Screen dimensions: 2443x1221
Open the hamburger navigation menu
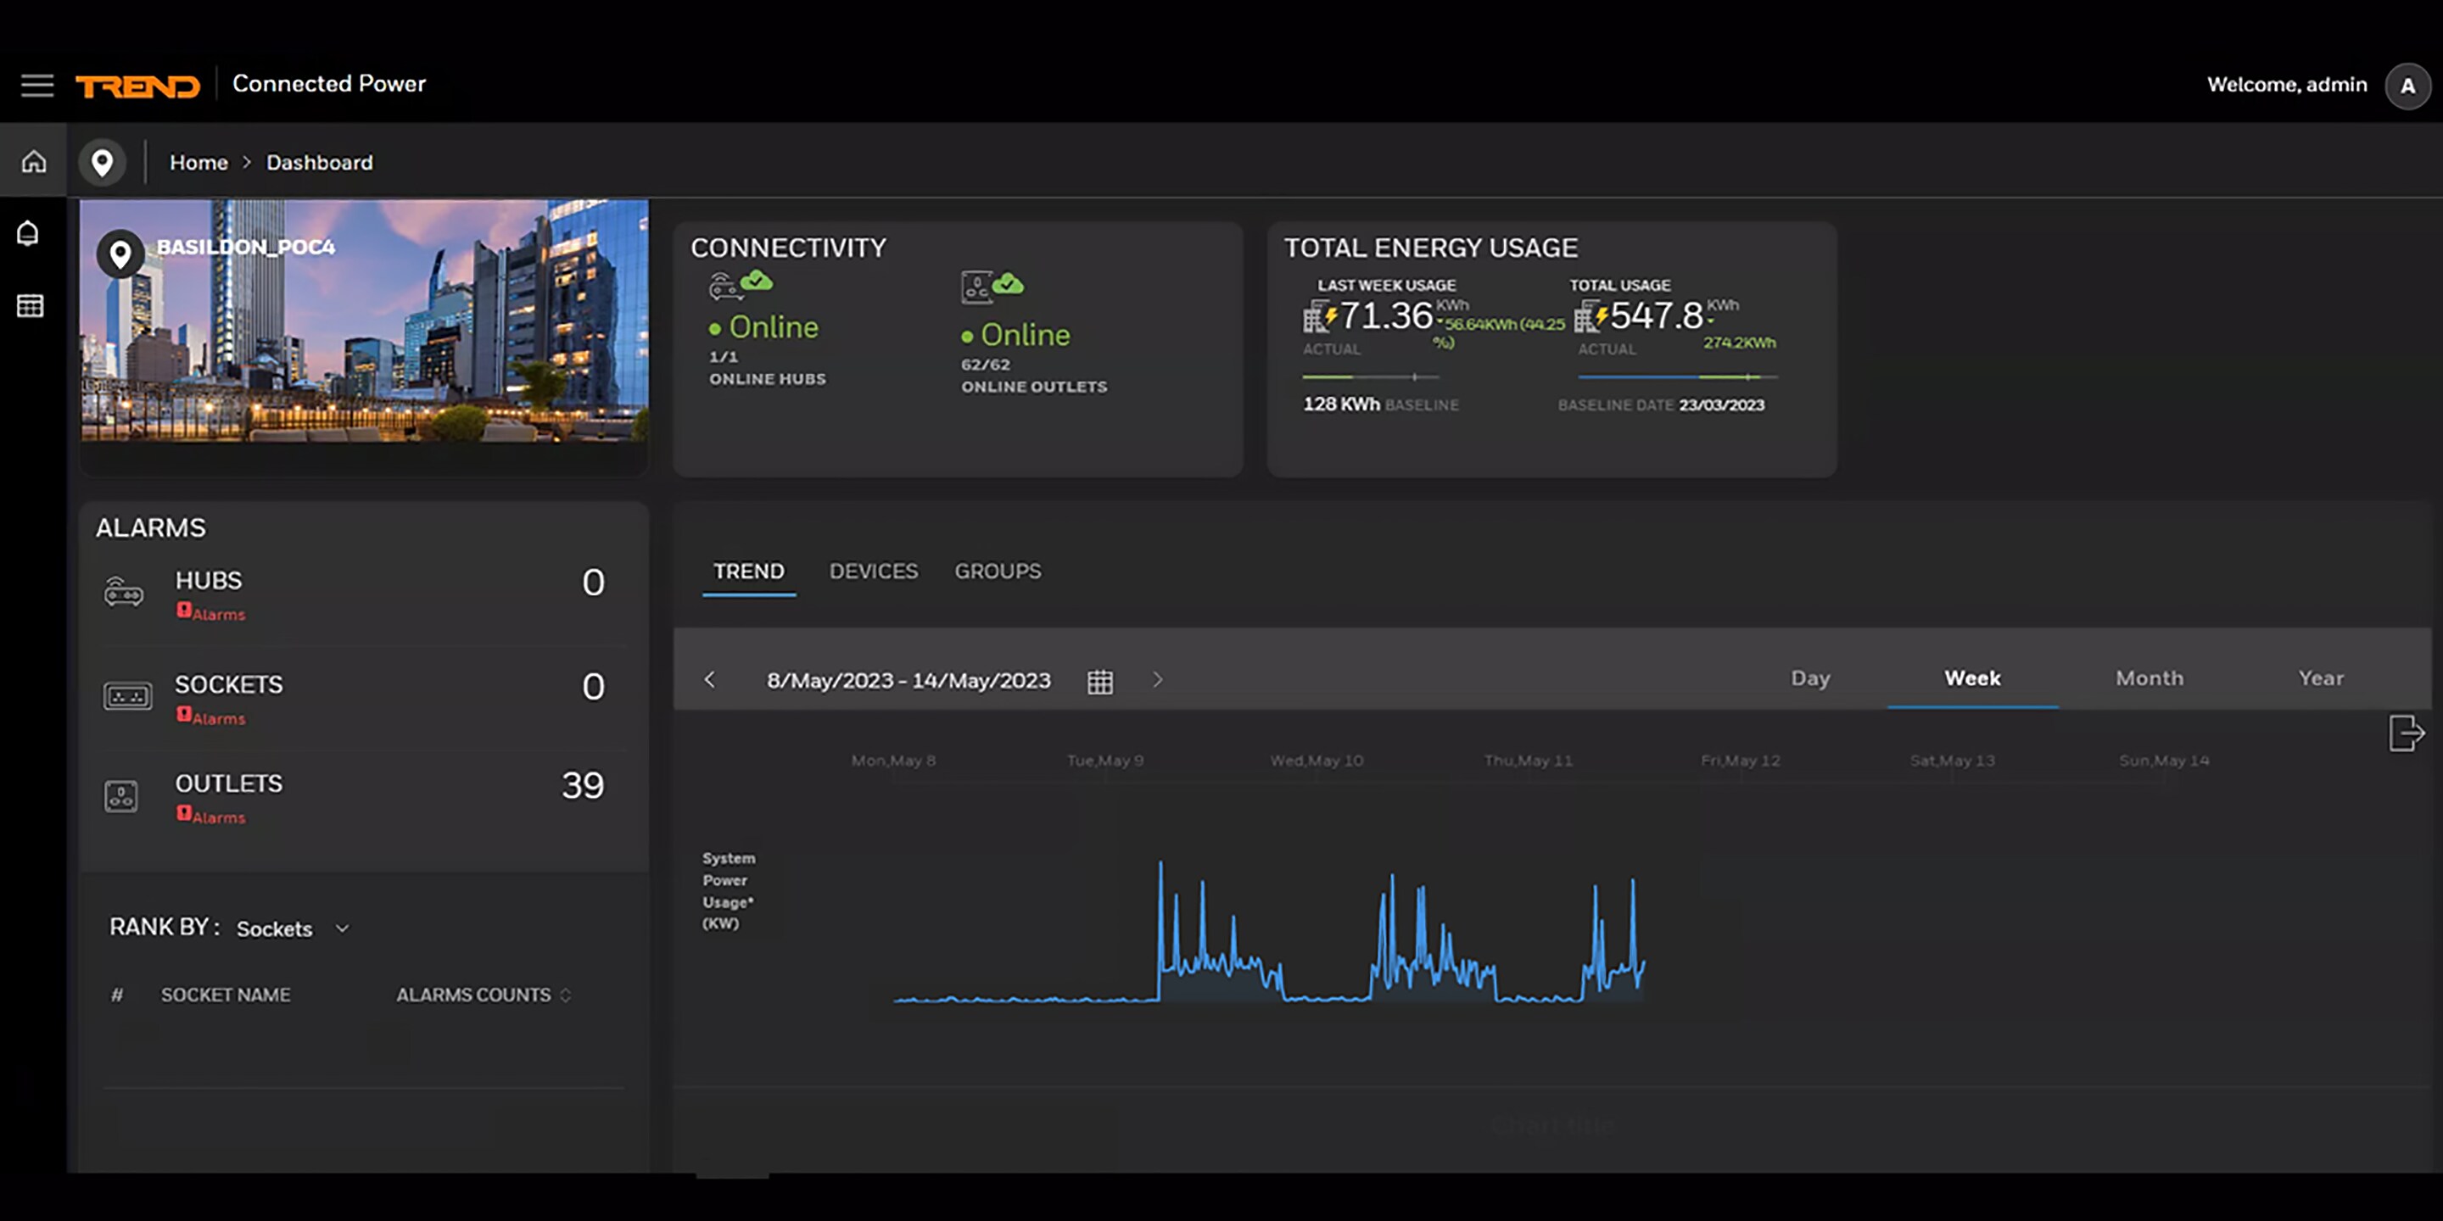pyautogui.click(x=37, y=86)
